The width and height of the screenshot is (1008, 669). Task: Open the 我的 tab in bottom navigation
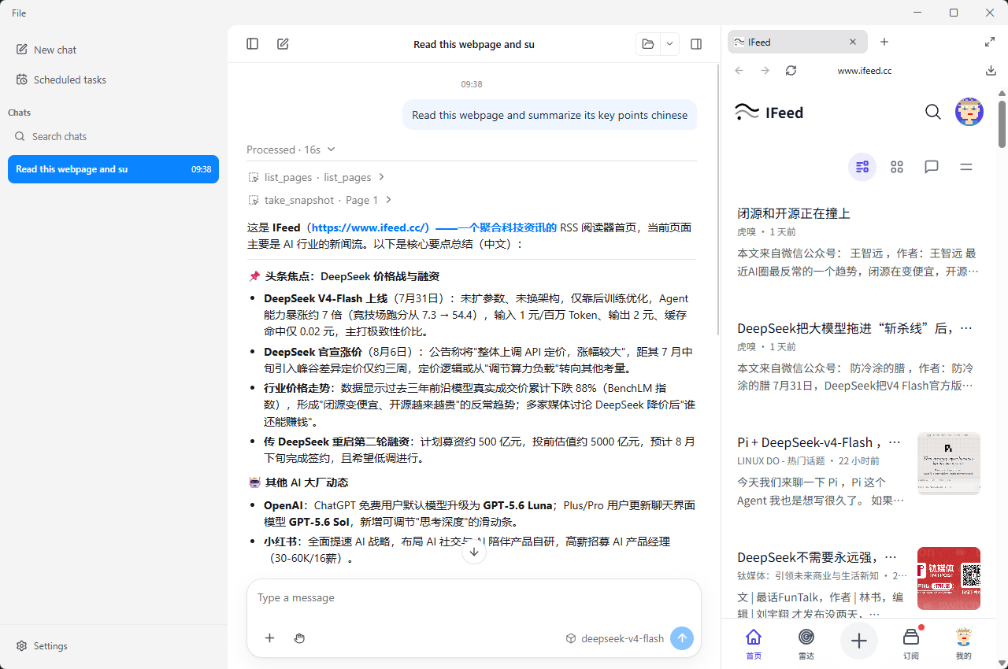(x=963, y=643)
